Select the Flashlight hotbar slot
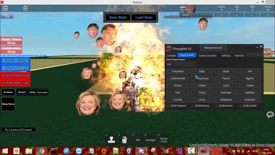275x155 pixels. [x=150, y=140]
